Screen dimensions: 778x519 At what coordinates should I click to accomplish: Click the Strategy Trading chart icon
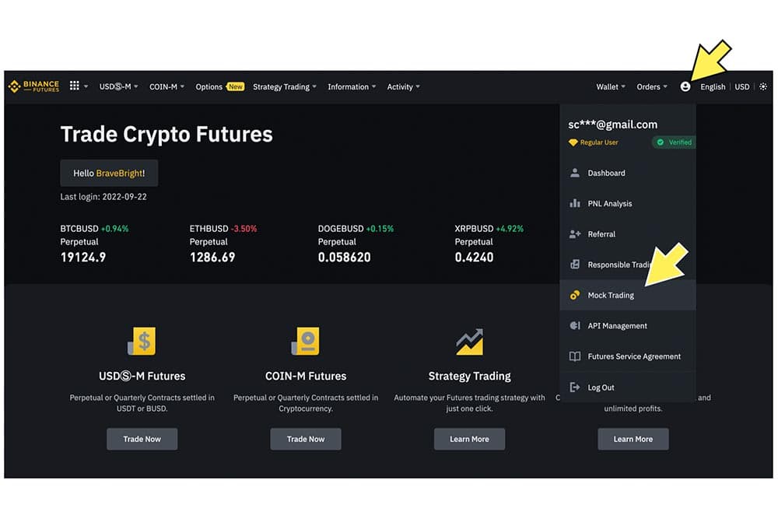click(x=469, y=342)
